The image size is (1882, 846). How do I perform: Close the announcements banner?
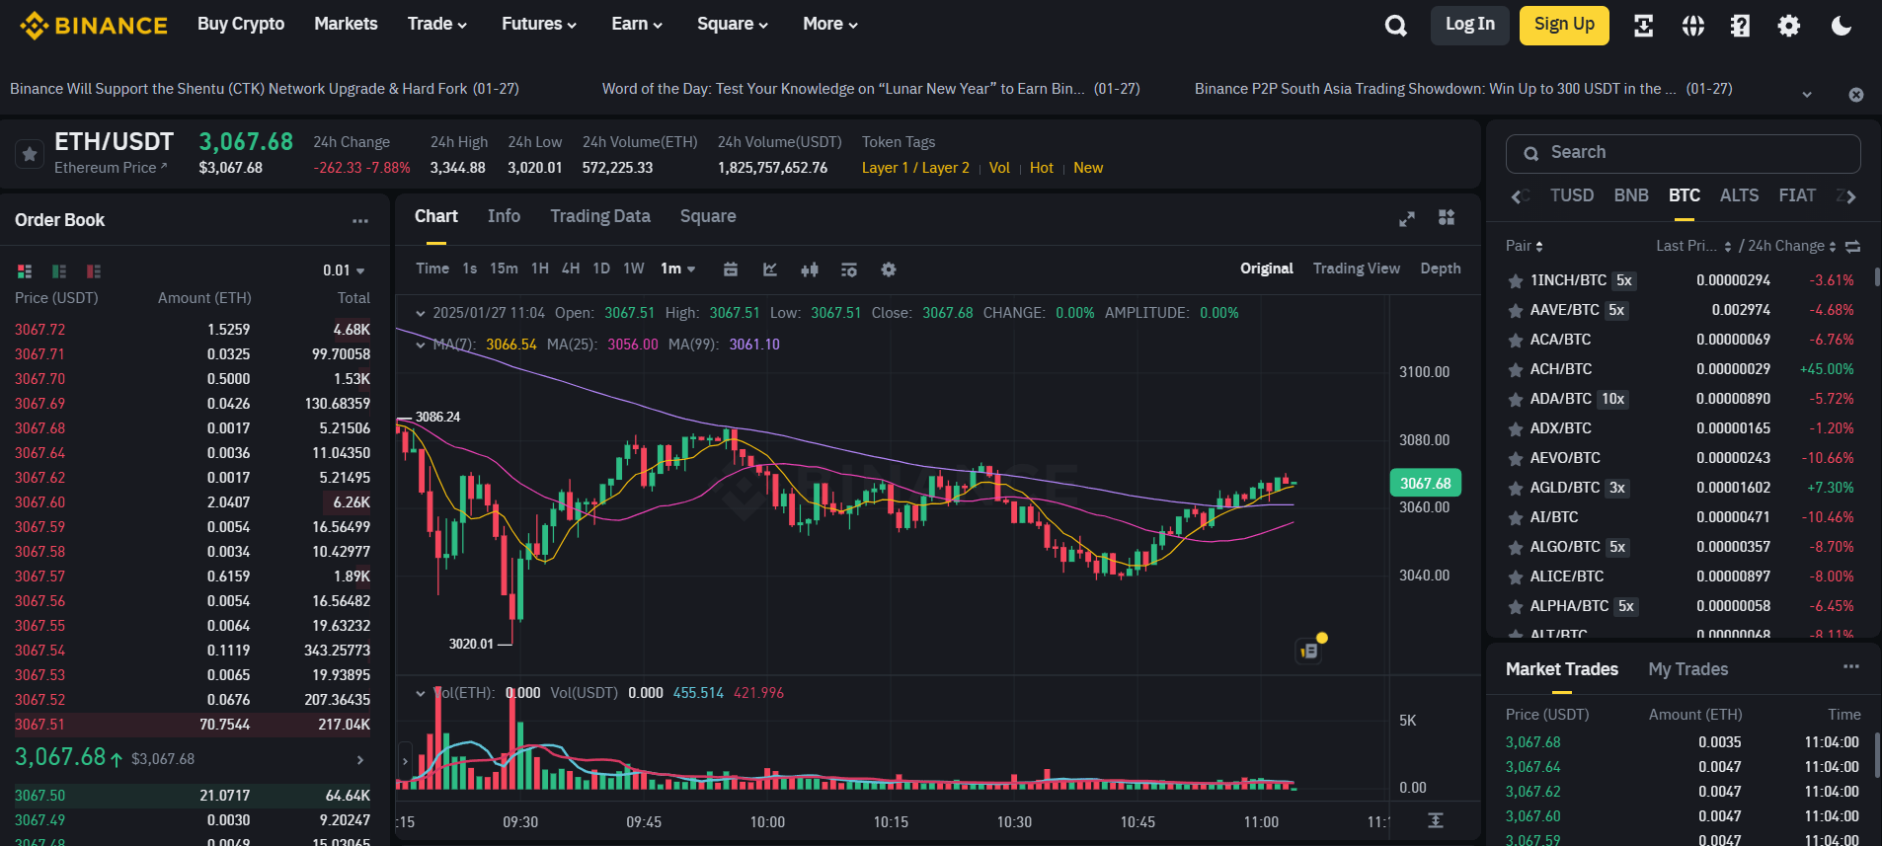click(x=1856, y=95)
